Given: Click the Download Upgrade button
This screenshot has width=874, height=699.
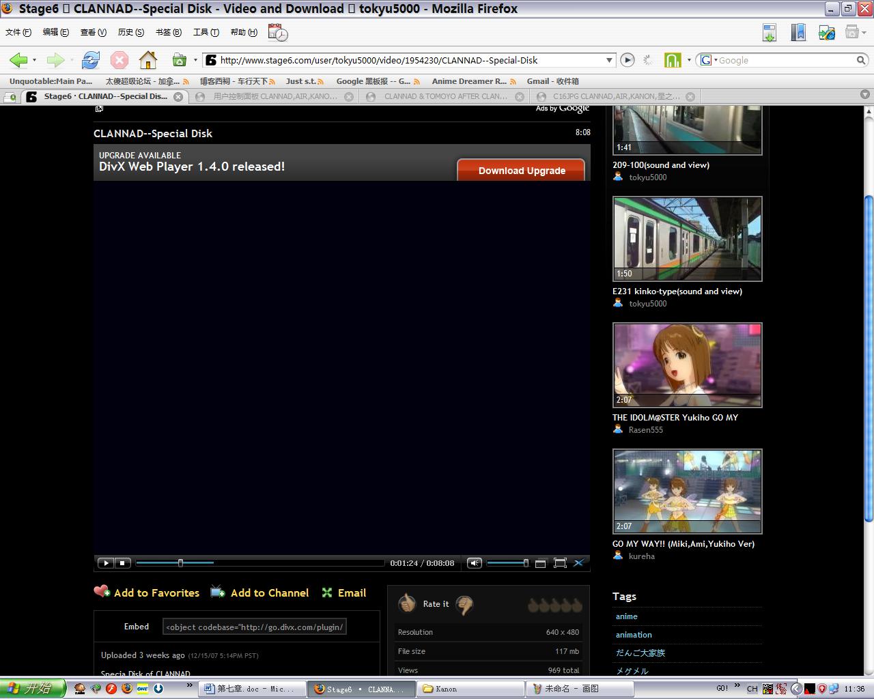Looking at the screenshot, I should click(x=522, y=170).
